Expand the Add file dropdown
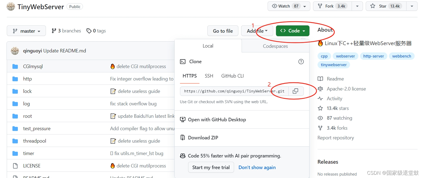 click(257, 31)
